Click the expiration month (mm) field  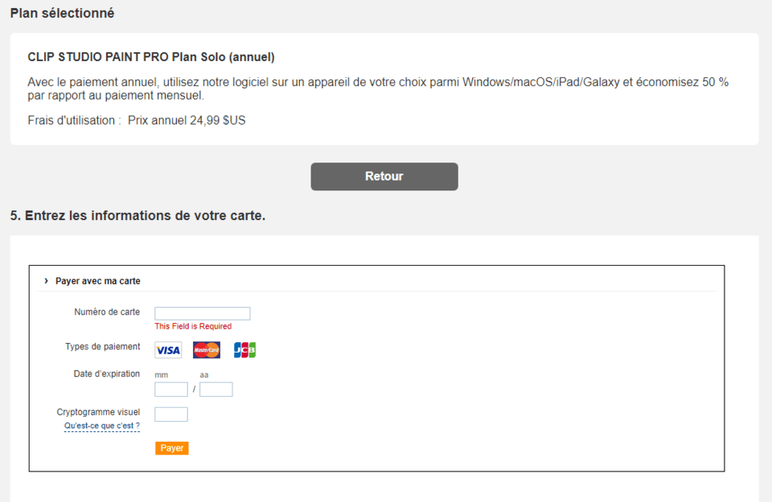click(x=170, y=390)
